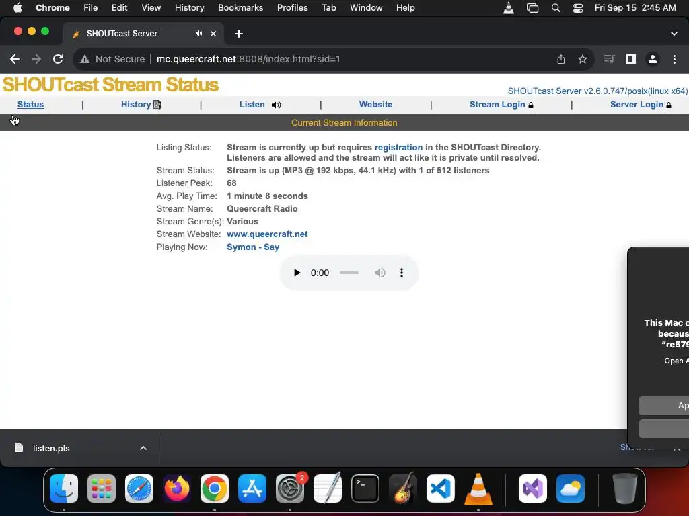The height and width of the screenshot is (516, 689).
Task: Launch Firefox from the Dock
Action: tap(177, 488)
